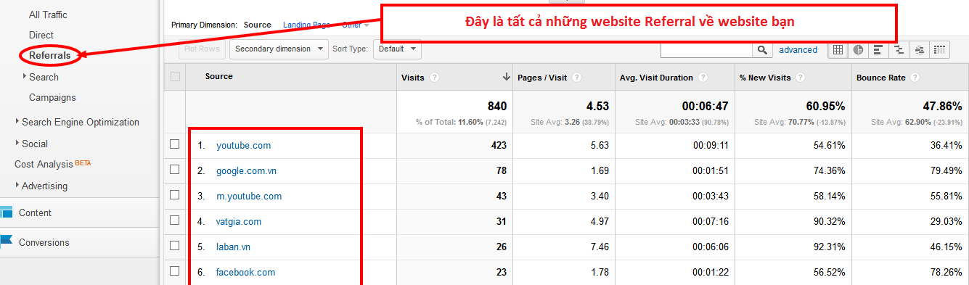Image resolution: width=969 pixels, height=285 pixels.
Task: Open m.youtube.com source link
Action: pyautogui.click(x=249, y=196)
